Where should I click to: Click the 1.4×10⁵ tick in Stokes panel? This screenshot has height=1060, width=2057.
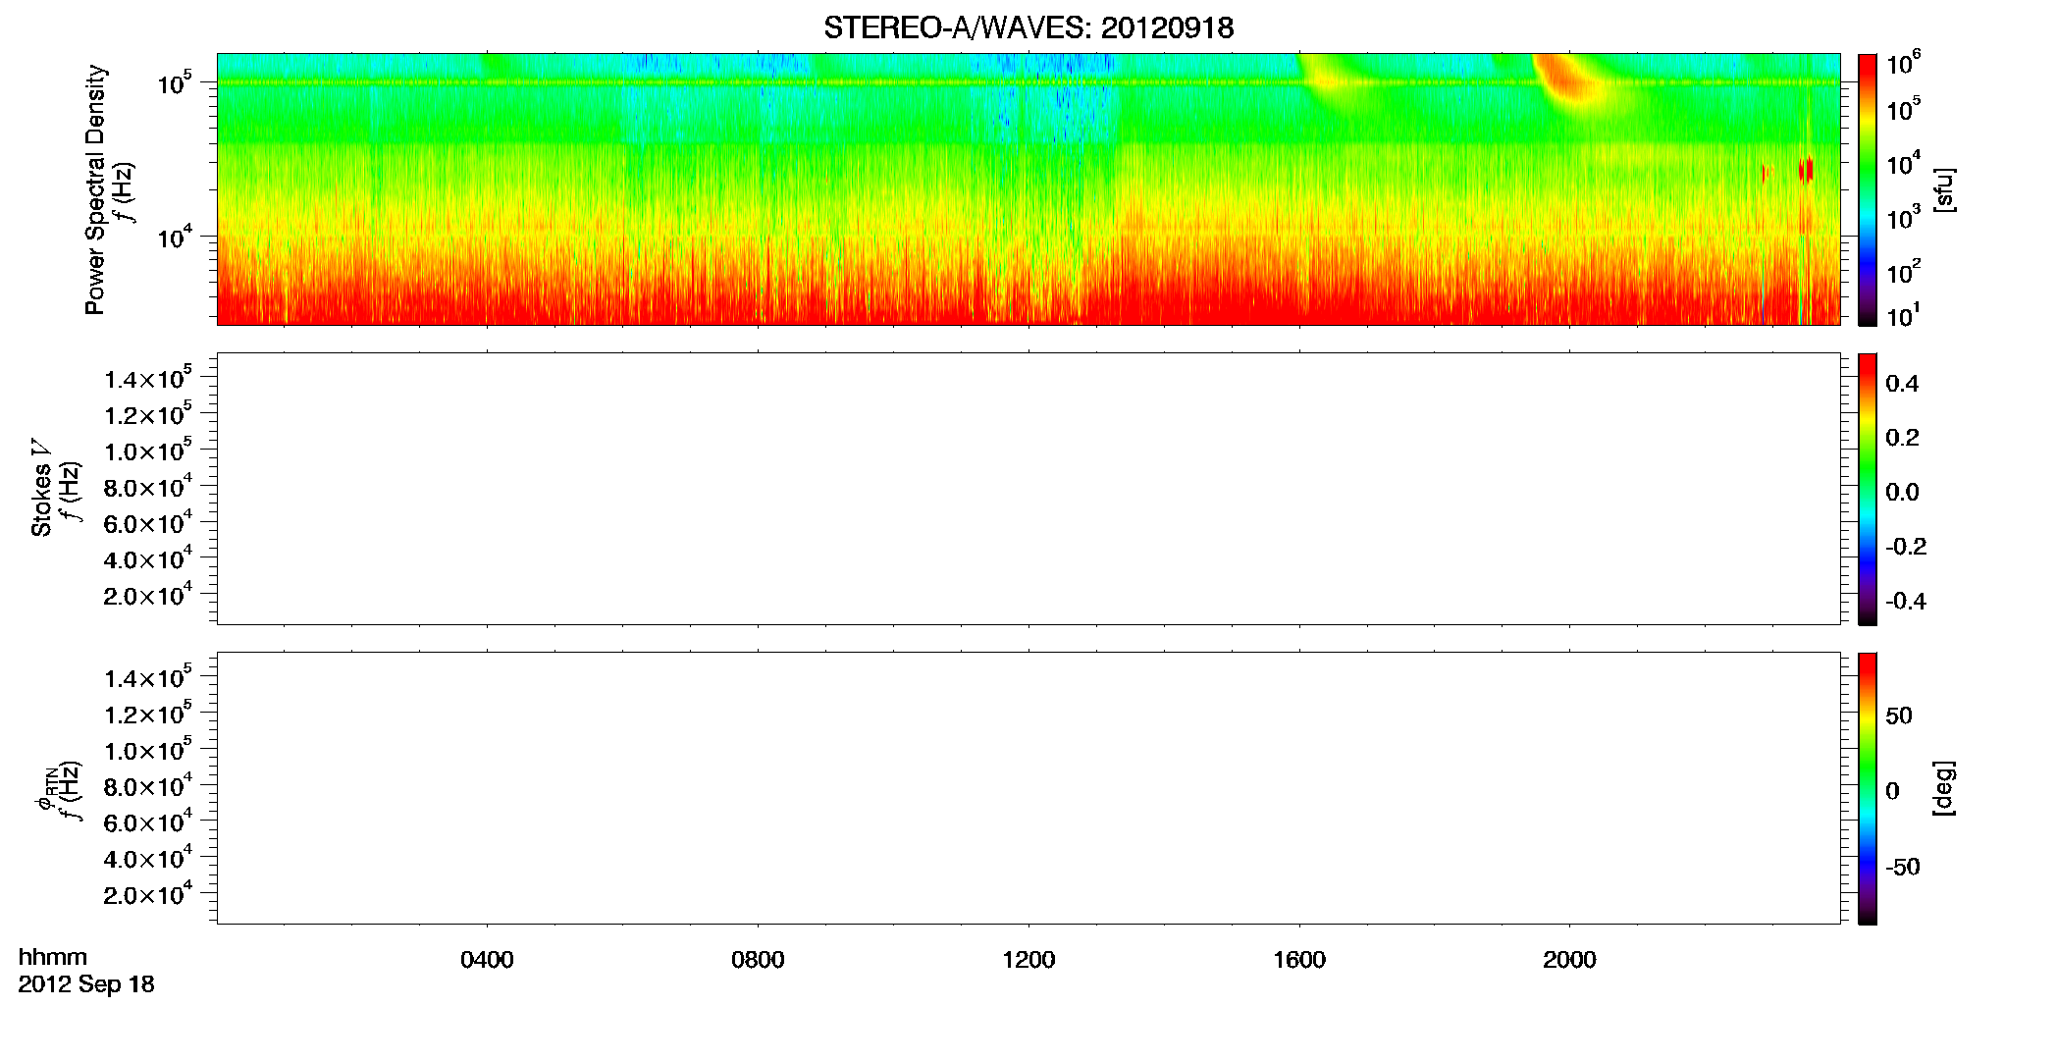coord(148,378)
